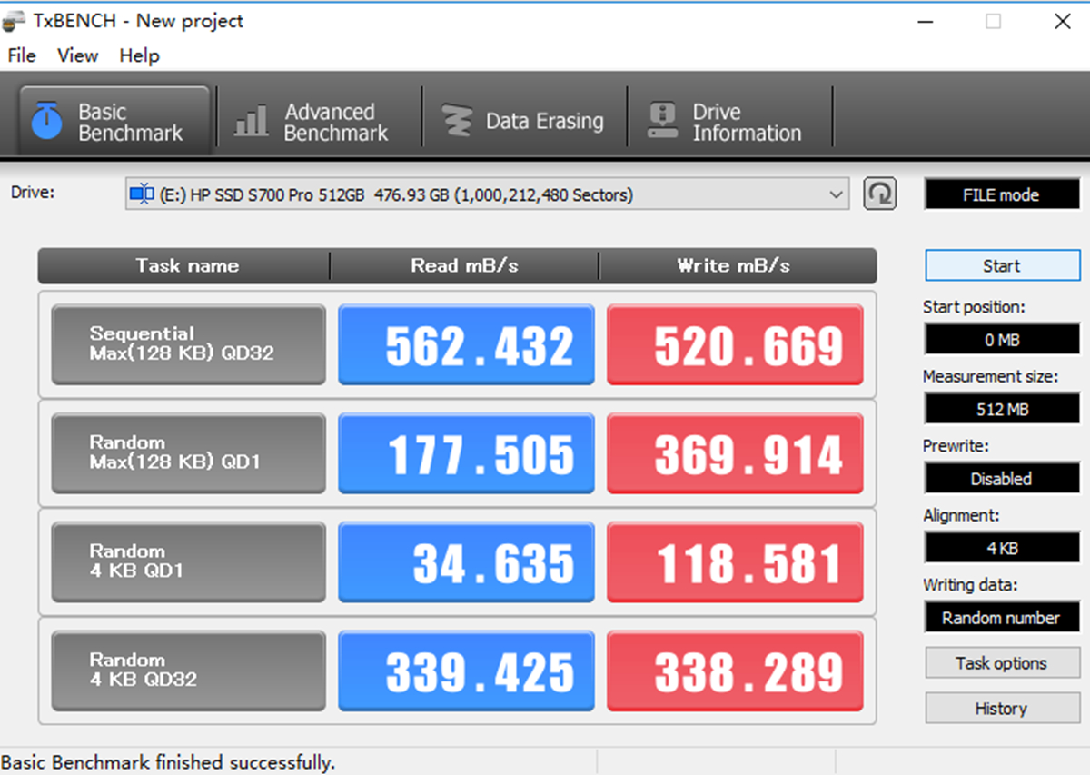
Task: Click the Sequential Max(128 KB) QD32 task button
Action: 188,344
